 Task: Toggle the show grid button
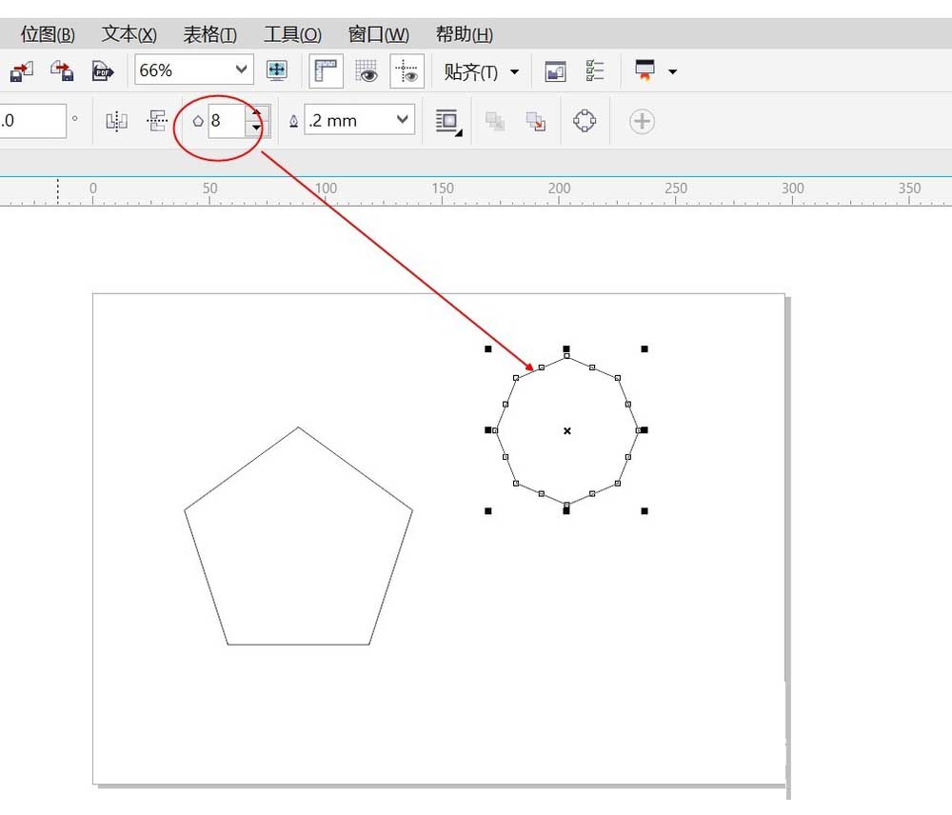click(367, 71)
